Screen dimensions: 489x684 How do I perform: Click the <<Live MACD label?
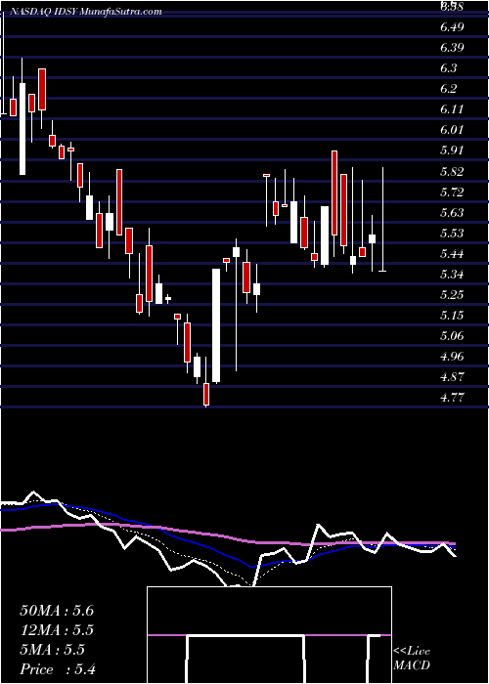point(412,659)
